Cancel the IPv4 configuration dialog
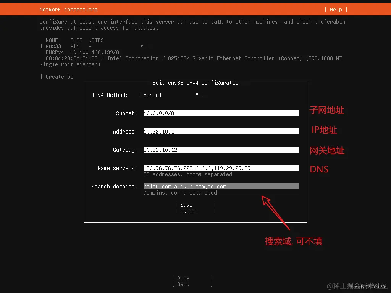 (x=195, y=211)
